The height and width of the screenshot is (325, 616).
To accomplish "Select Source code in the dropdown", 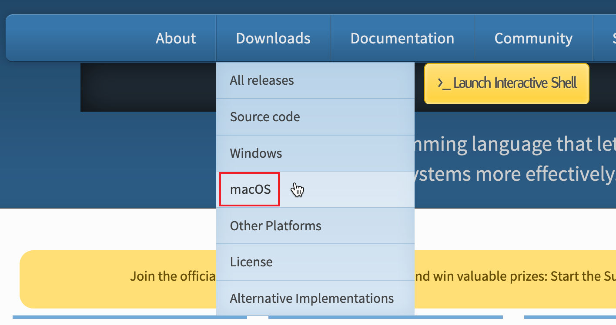I will (265, 117).
